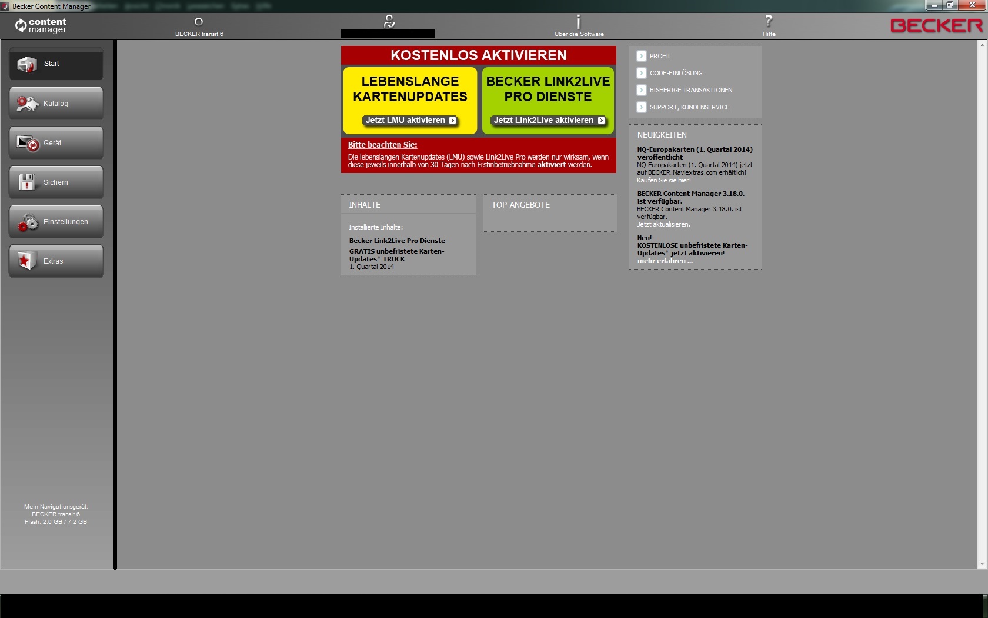This screenshot has width=988, height=618.
Task: Follow the 'mehr erfahren ...' link
Action: (x=665, y=261)
